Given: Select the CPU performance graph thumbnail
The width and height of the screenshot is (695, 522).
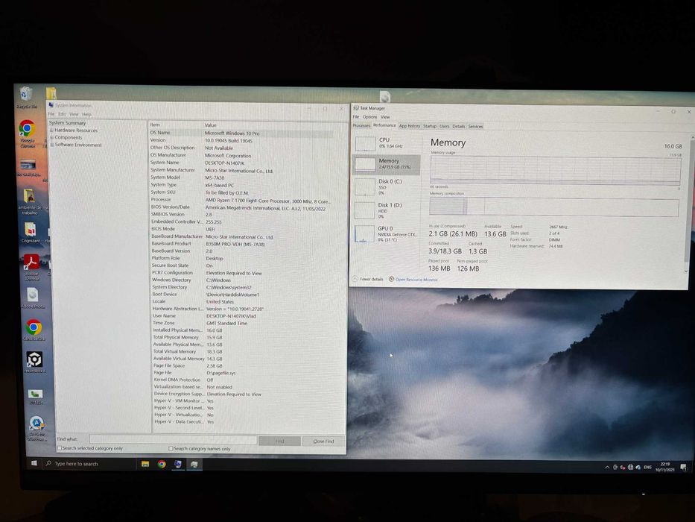Looking at the screenshot, I should [x=365, y=143].
